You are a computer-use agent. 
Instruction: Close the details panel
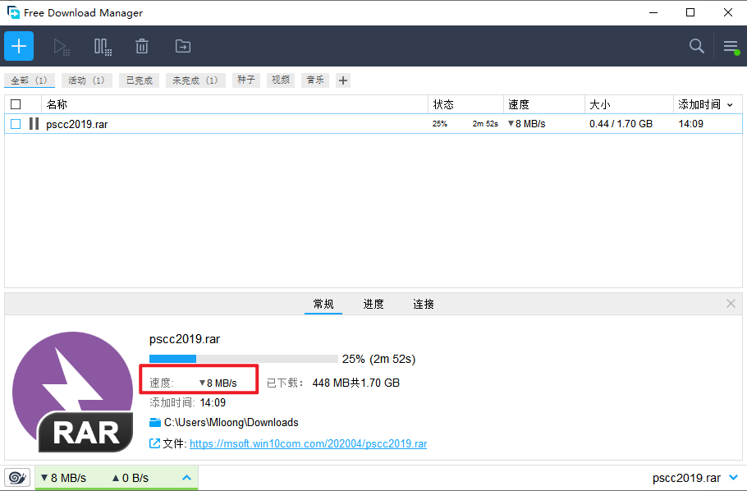click(x=731, y=304)
